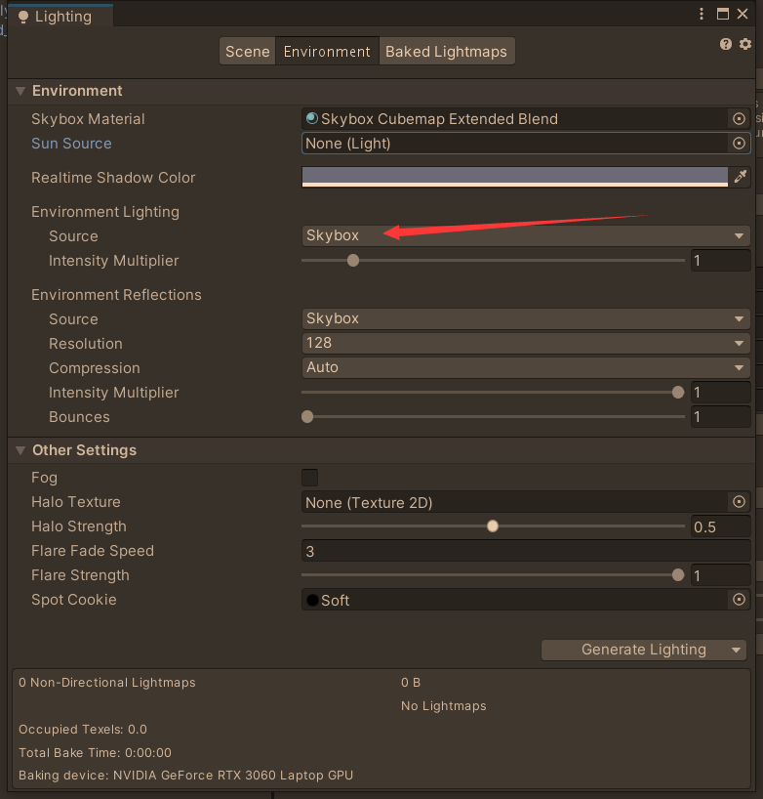Select the Realtime Shadow Color eyedropper

coord(741,176)
